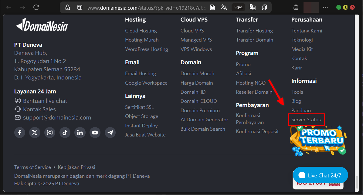Open the TikTok social icon
Viewport: 363px width, 195px height.
(x=65, y=133)
